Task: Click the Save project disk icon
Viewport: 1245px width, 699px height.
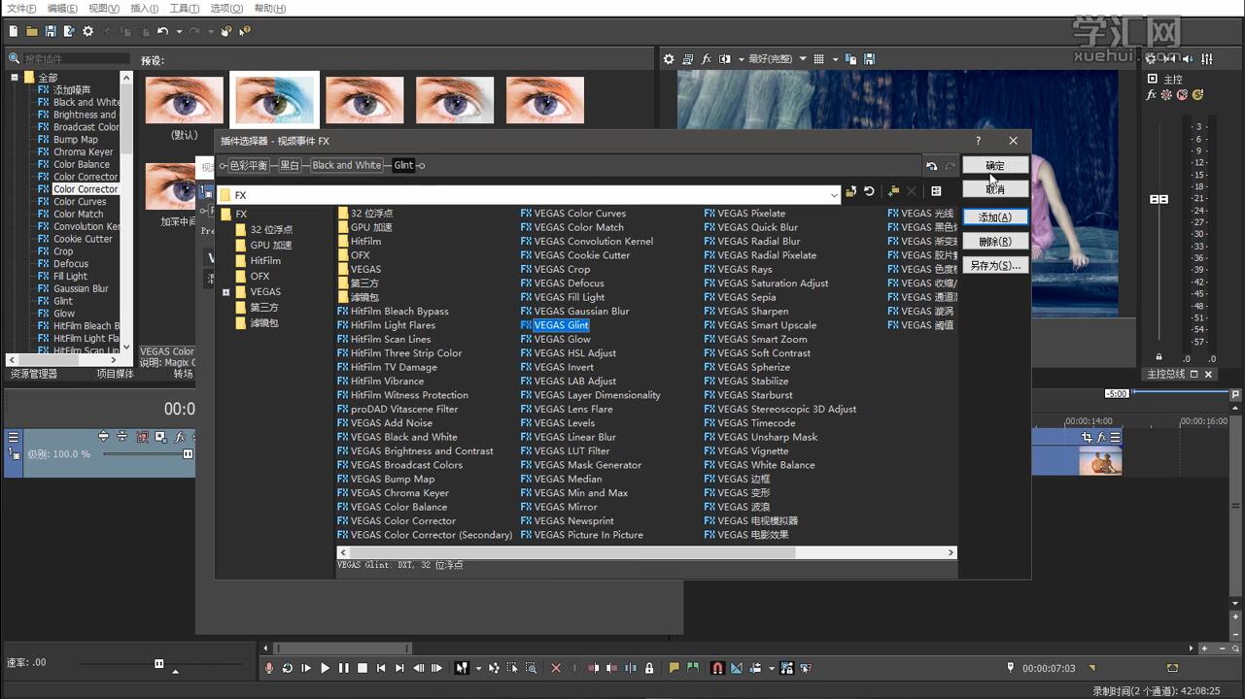Action: tap(51, 31)
